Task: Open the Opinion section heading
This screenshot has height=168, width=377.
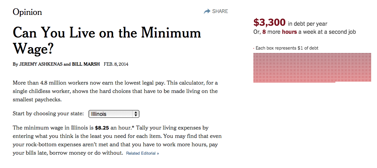Action: (27, 12)
